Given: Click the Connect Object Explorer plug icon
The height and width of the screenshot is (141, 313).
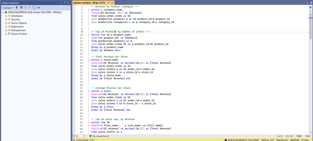Looking at the screenshot, I should [x=17, y=7].
